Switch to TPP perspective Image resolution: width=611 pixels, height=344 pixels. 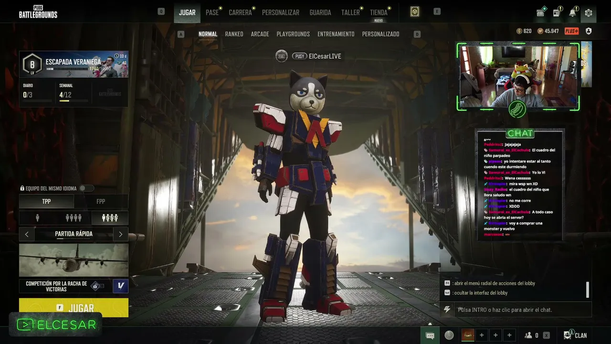point(46,201)
